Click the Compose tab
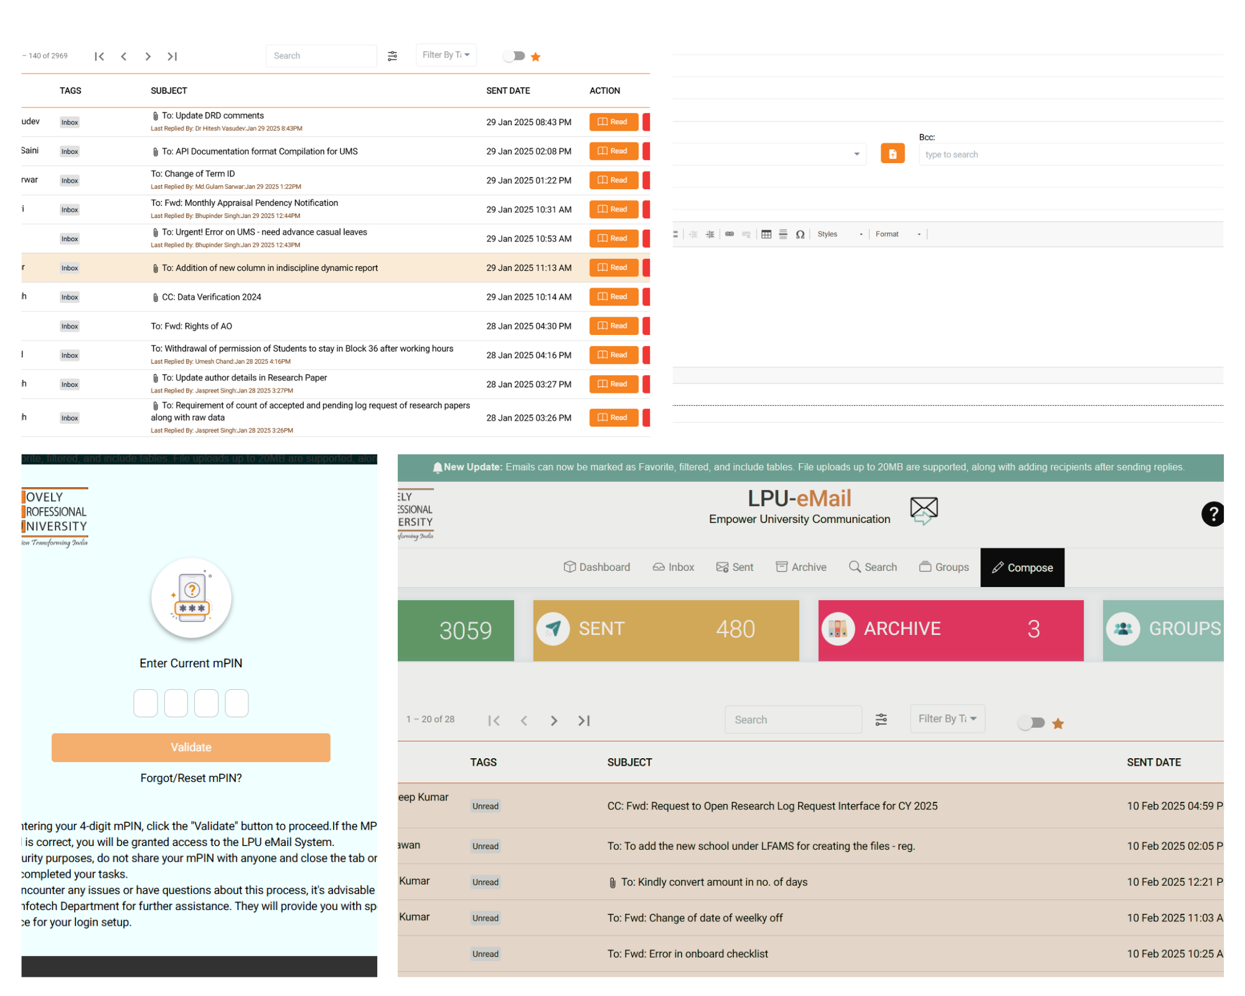Image resolution: width=1245 pixels, height=996 pixels. pos(1022,567)
